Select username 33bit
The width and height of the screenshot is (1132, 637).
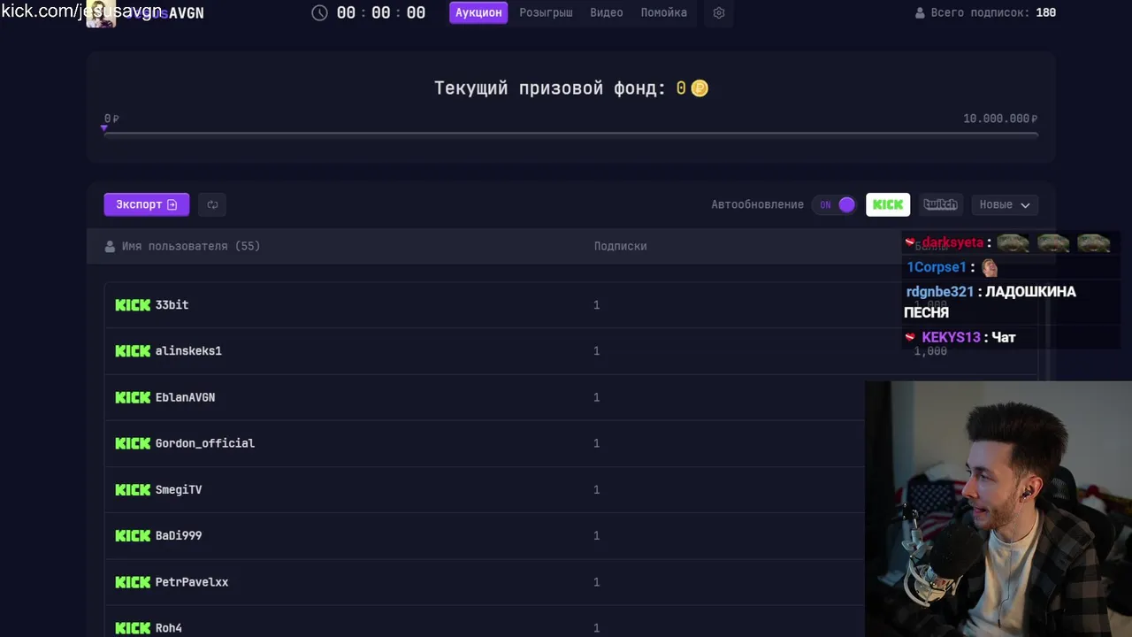click(172, 304)
